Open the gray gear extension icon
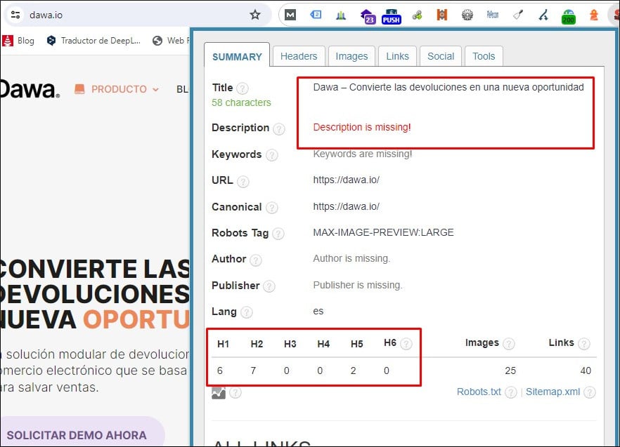The image size is (620, 447). click(467, 15)
